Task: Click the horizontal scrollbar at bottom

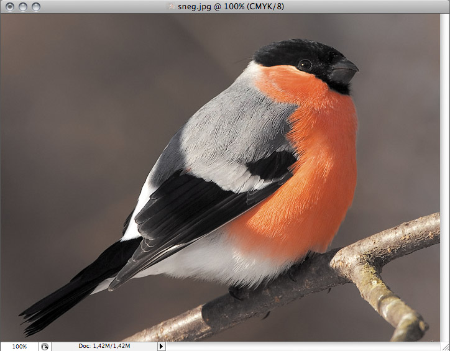Action: (x=303, y=347)
